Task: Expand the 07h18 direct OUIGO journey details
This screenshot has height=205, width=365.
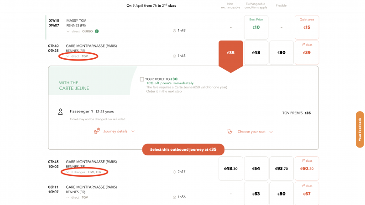Action: [68, 31]
